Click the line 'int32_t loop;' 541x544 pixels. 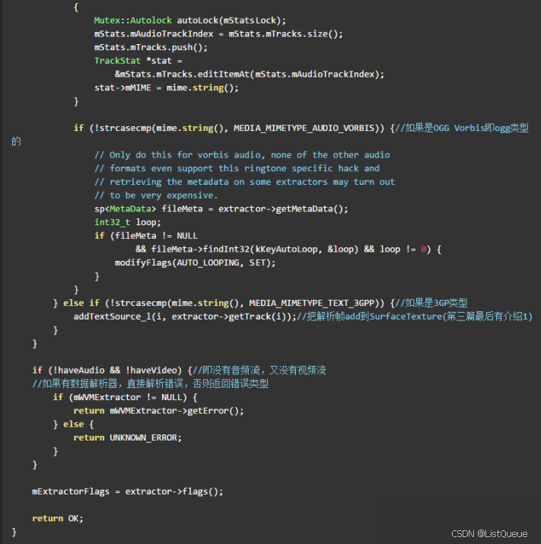[127, 222]
